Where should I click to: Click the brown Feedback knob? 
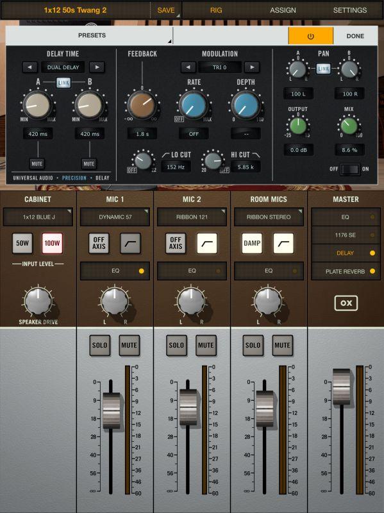142,105
